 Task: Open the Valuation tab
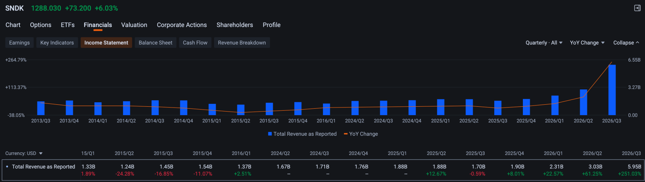click(134, 25)
